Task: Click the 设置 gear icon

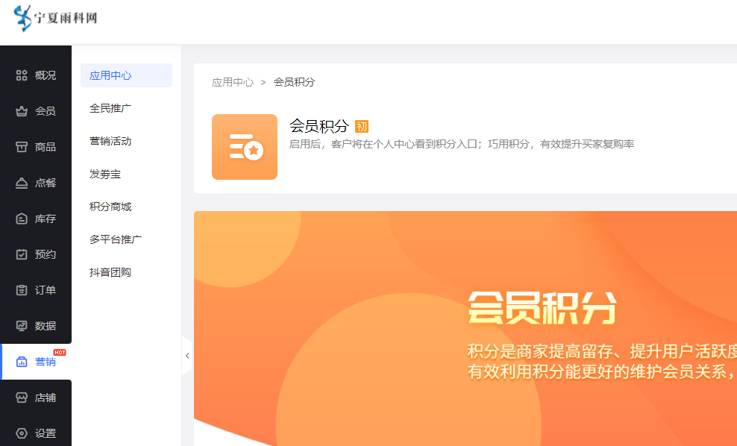Action: click(x=22, y=433)
